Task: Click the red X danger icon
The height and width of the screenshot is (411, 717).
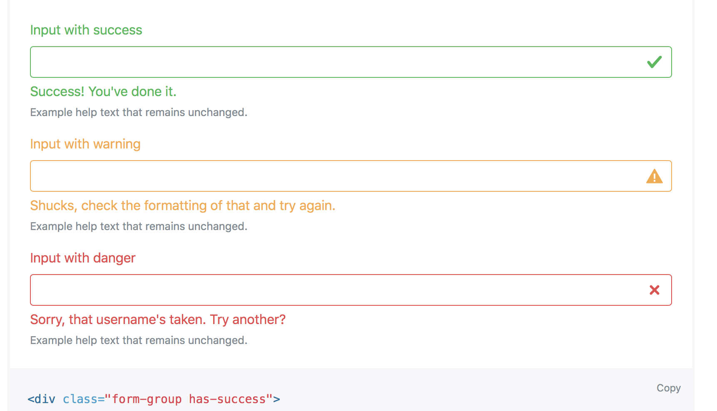Action: point(655,290)
